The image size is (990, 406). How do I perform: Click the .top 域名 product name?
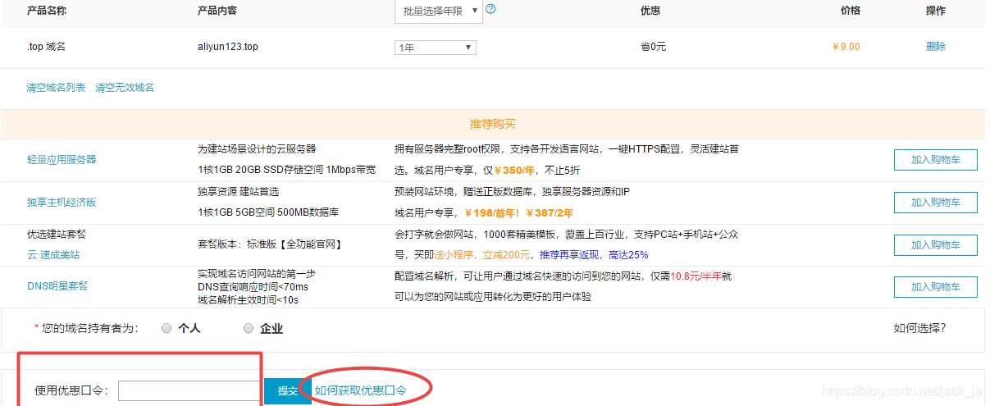(46, 47)
